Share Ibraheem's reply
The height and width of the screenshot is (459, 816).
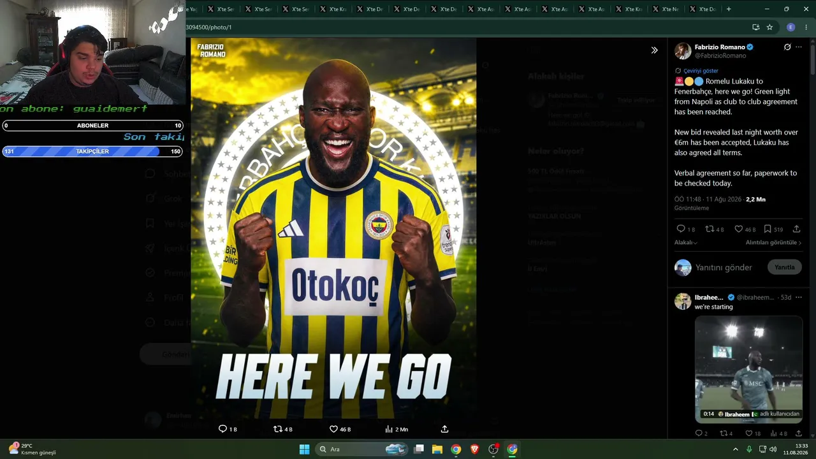coord(798,433)
